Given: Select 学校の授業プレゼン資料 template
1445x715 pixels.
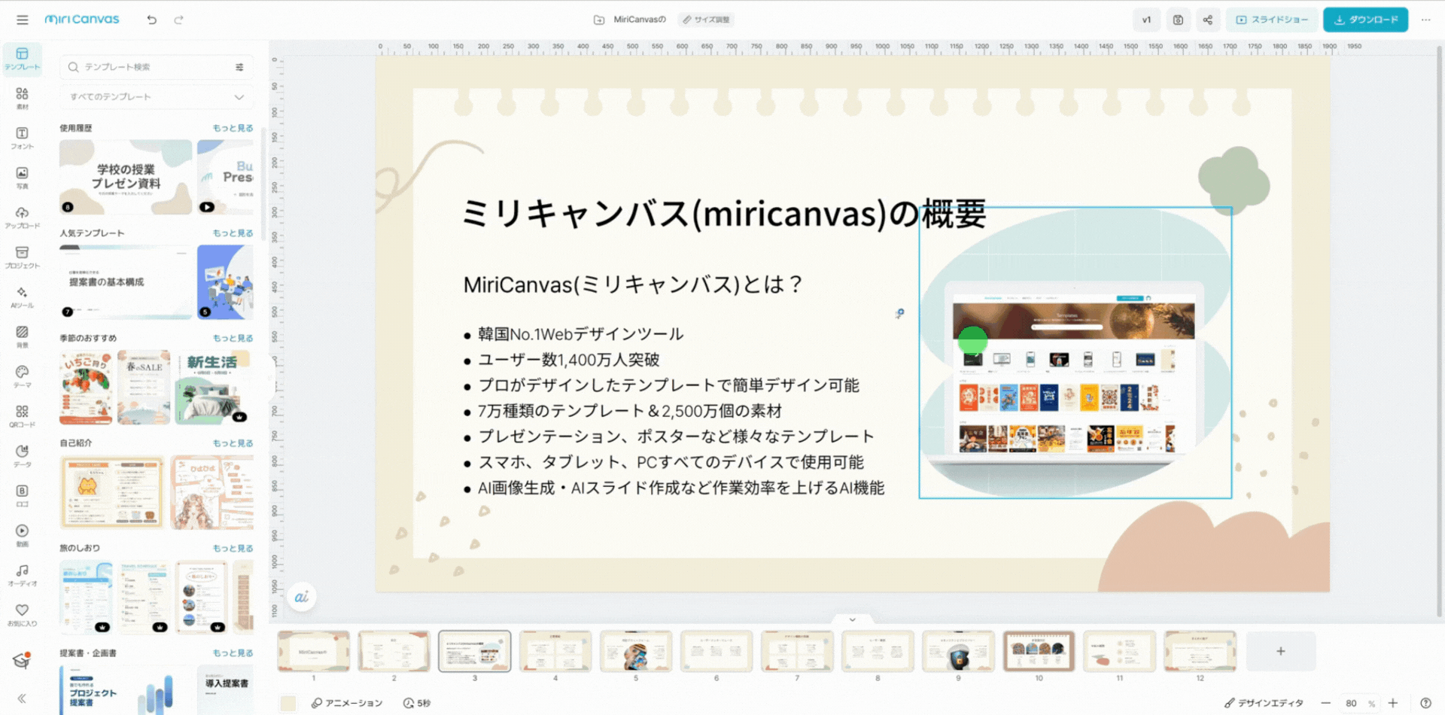Looking at the screenshot, I should [126, 177].
